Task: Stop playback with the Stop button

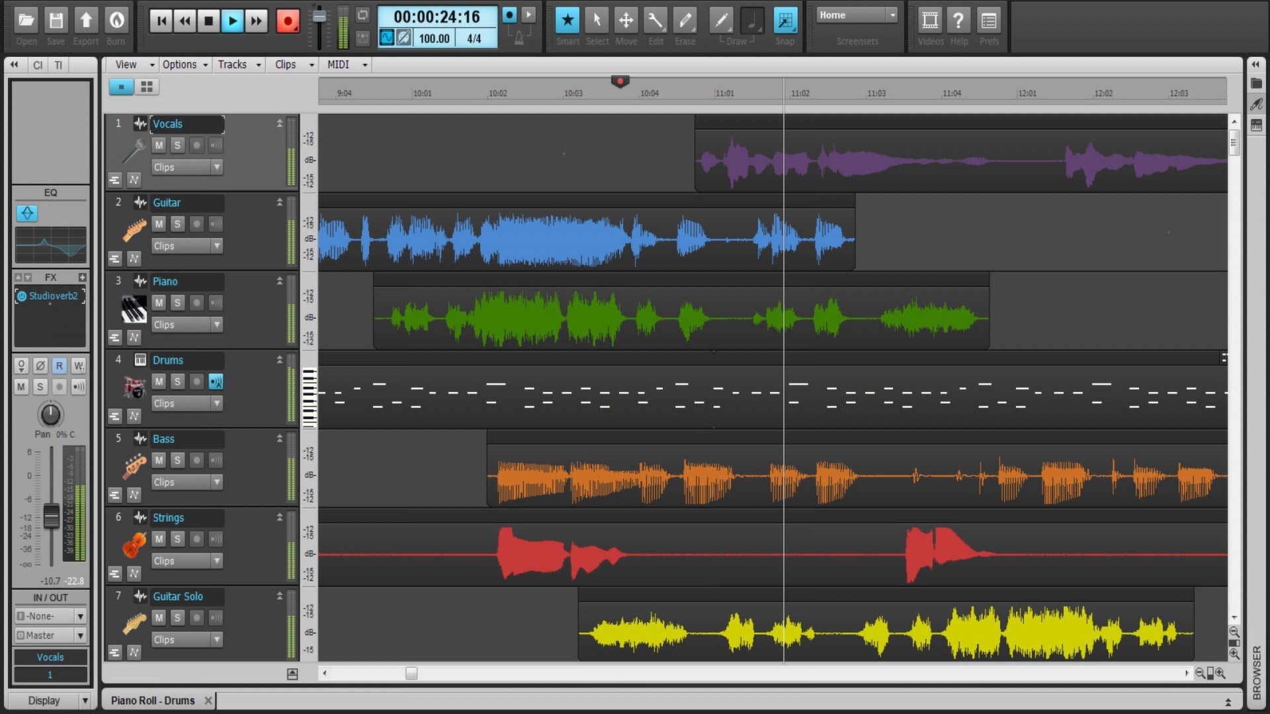Action: click(208, 21)
